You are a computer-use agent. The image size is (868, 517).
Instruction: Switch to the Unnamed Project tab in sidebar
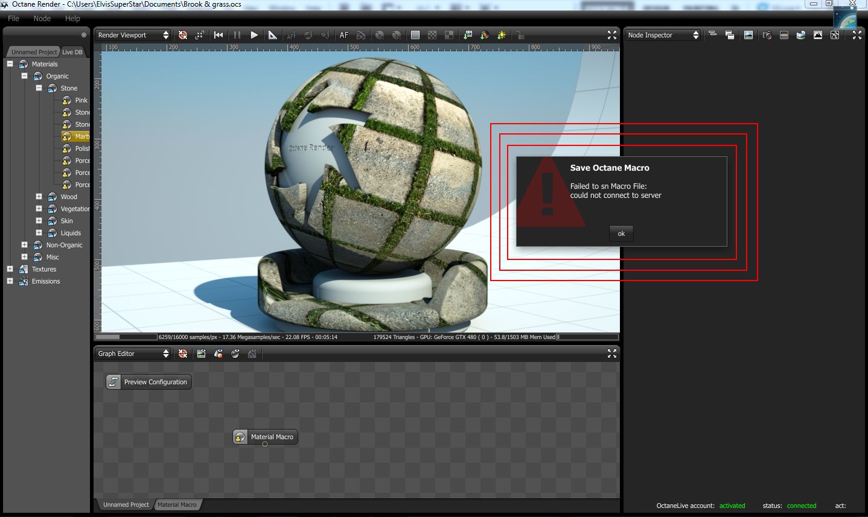(34, 52)
